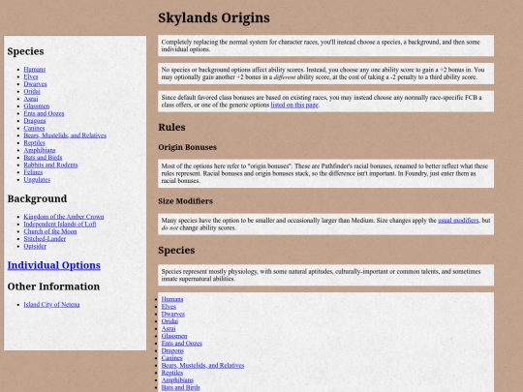Open Bats and Birds in the sidebar

click(x=43, y=158)
